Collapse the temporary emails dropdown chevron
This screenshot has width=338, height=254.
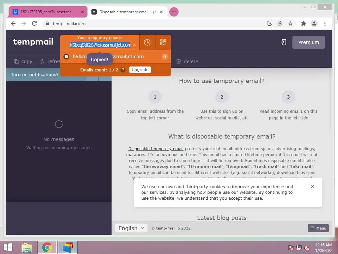pyautogui.click(x=135, y=45)
